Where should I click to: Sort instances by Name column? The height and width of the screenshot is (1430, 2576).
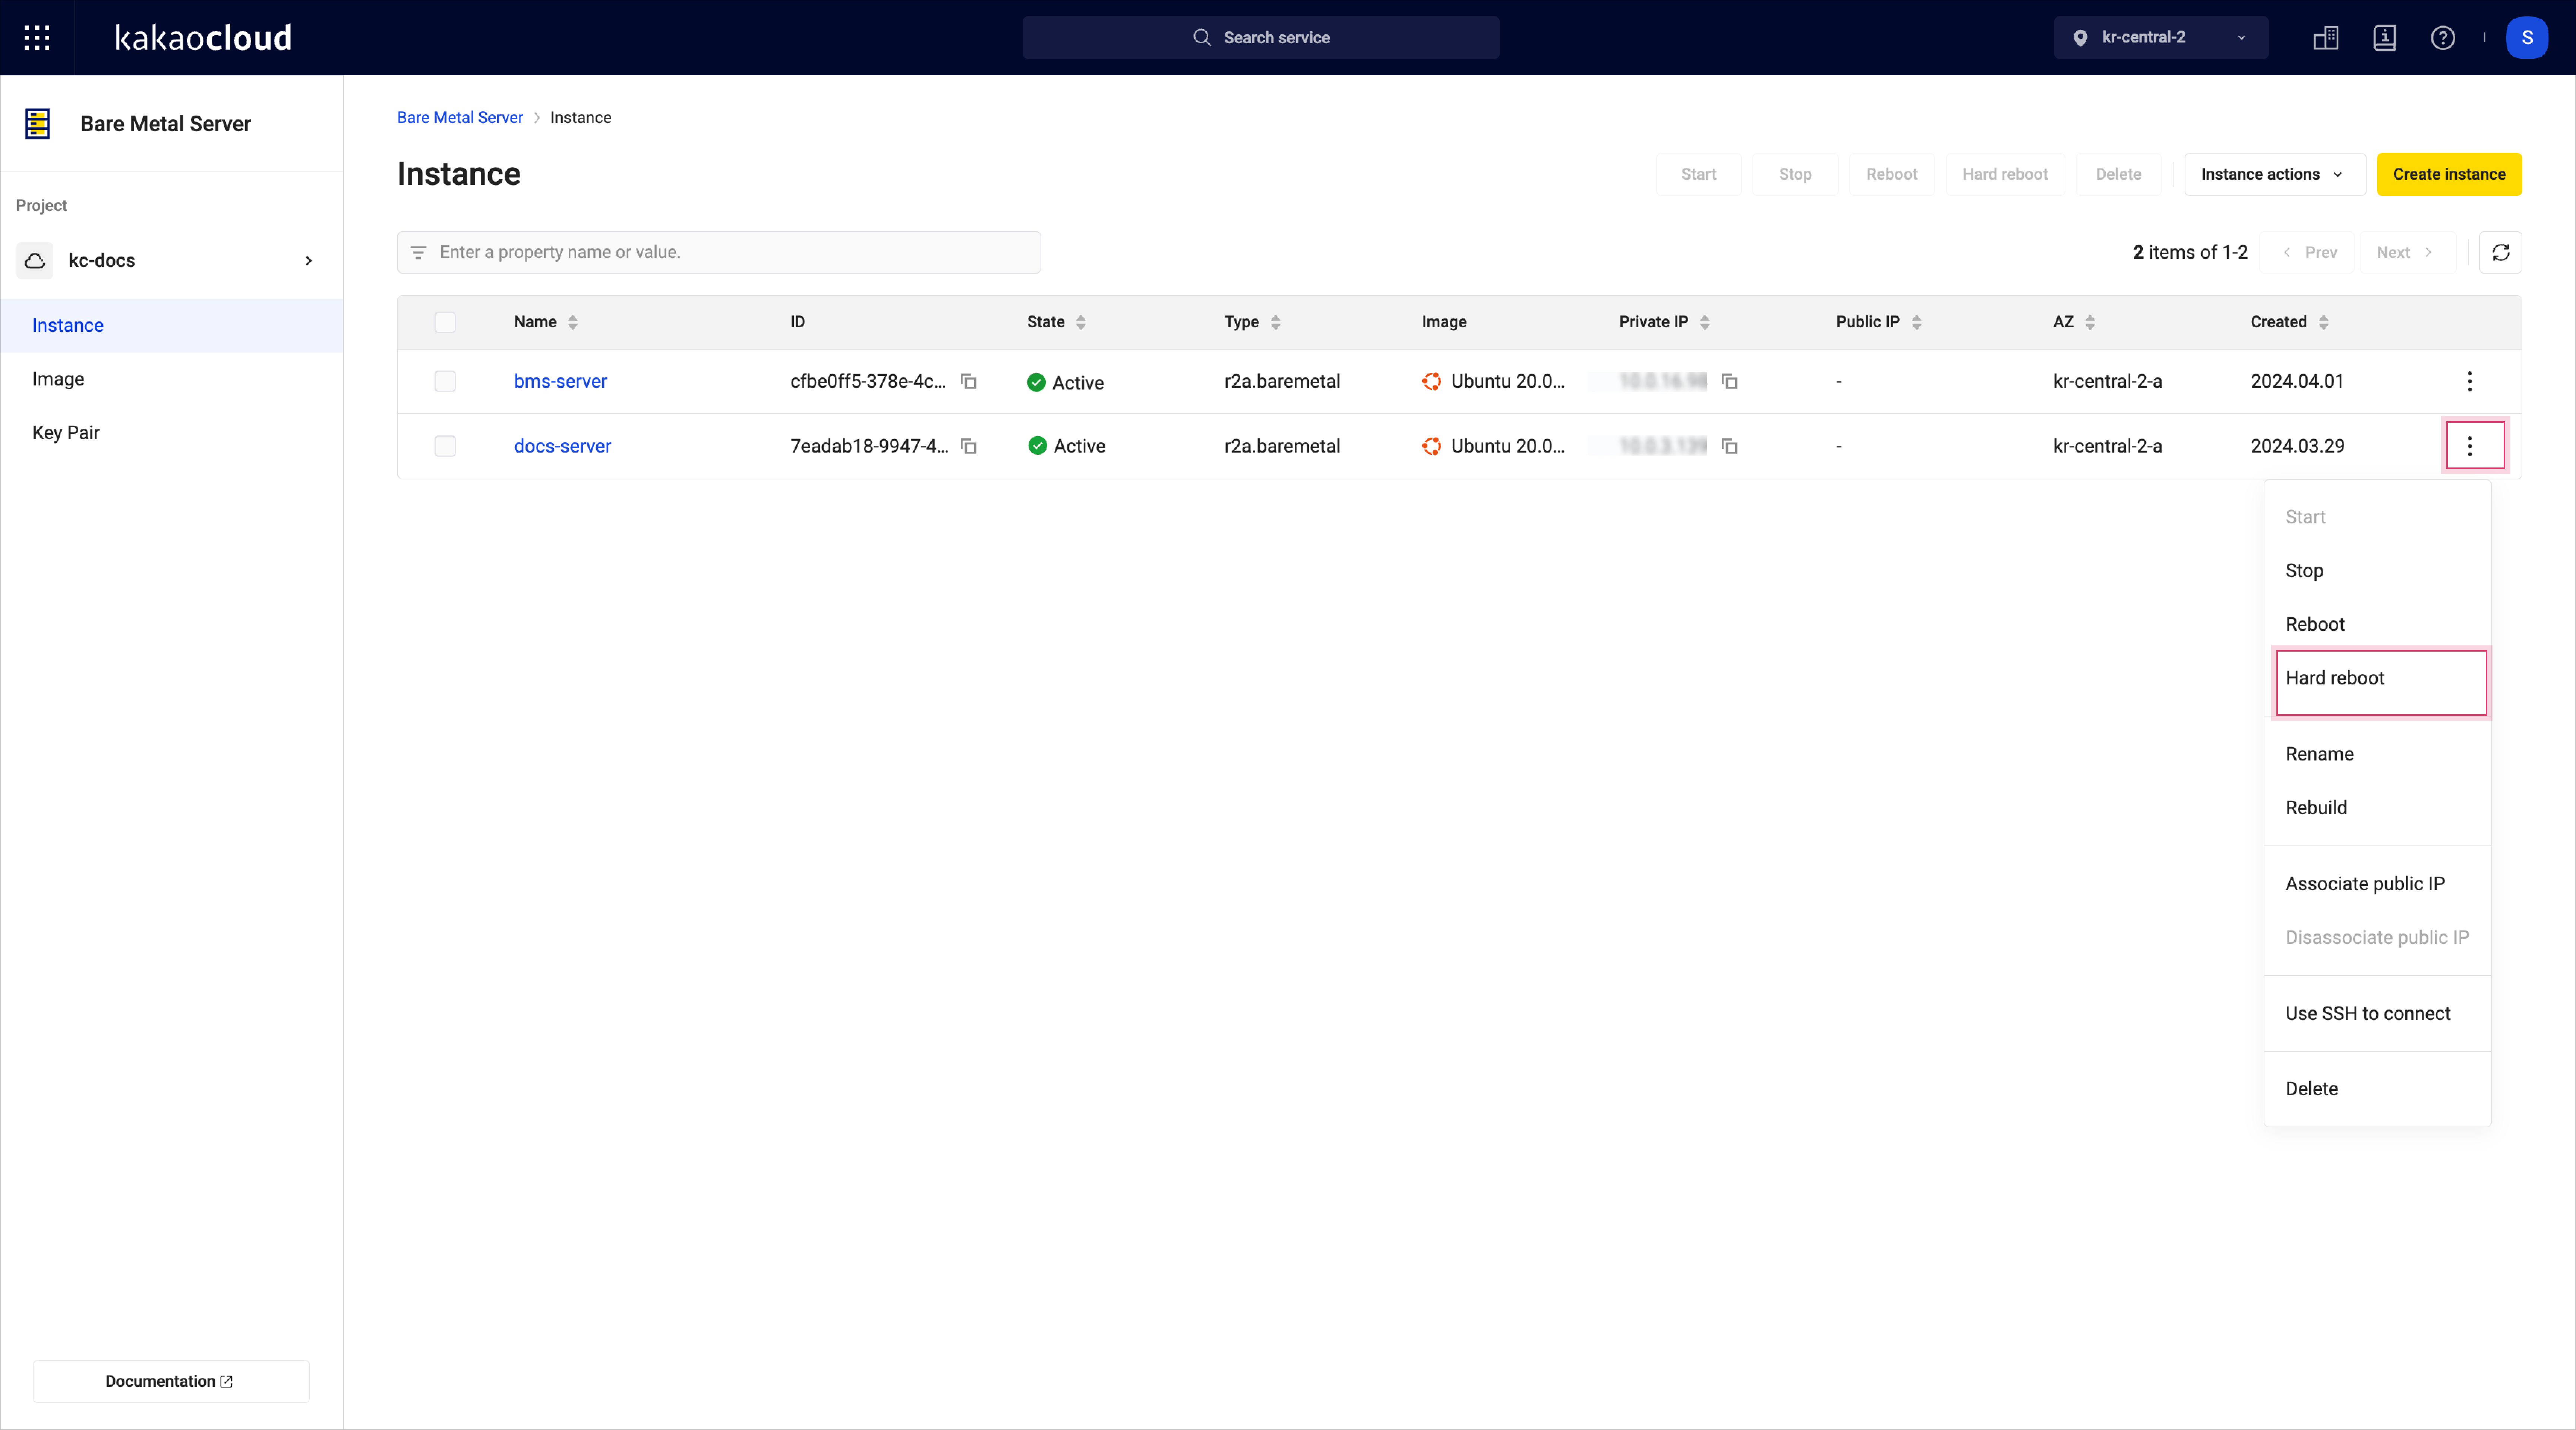pyautogui.click(x=573, y=322)
